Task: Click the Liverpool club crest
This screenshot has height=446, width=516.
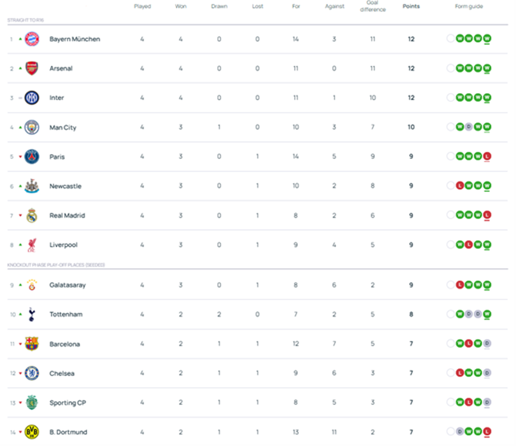Action: pos(32,245)
